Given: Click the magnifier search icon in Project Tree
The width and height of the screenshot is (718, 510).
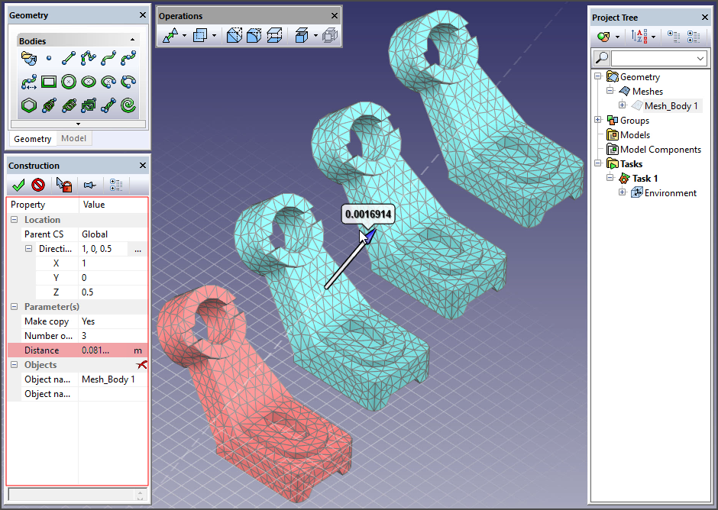Looking at the screenshot, I should [602, 58].
